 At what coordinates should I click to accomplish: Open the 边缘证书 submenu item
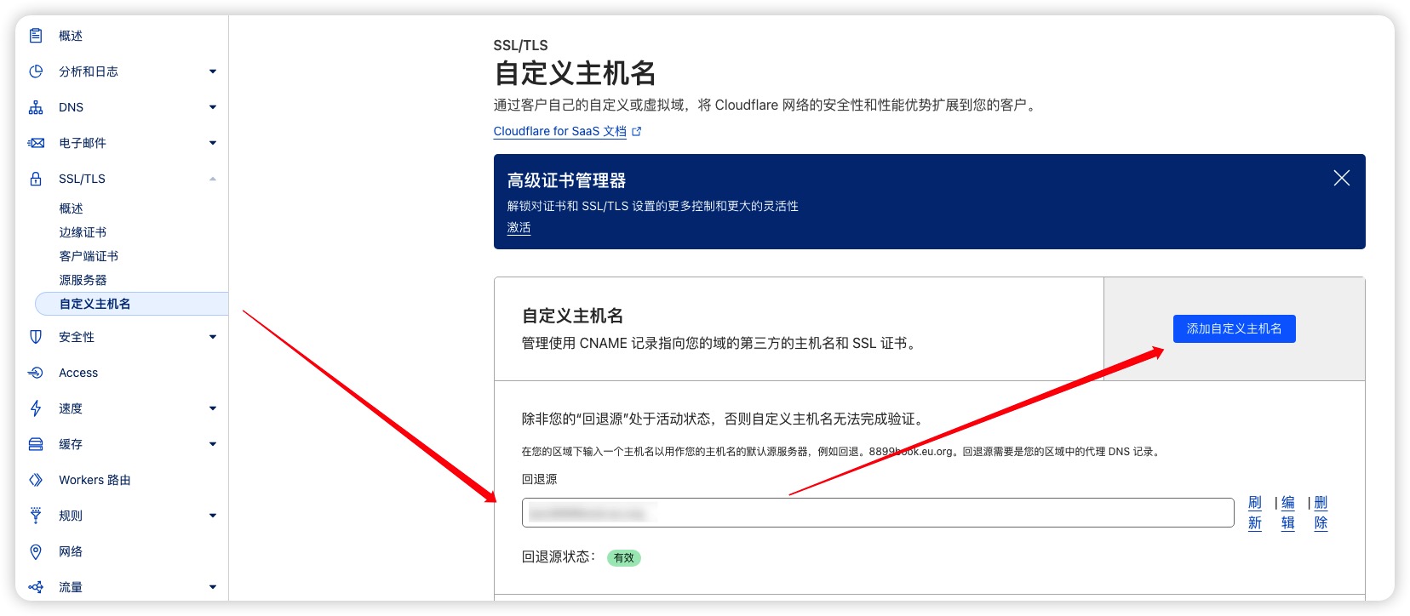coord(83,232)
